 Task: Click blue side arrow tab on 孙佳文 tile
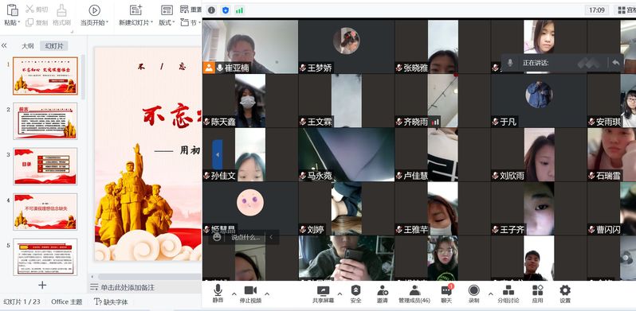(x=218, y=154)
